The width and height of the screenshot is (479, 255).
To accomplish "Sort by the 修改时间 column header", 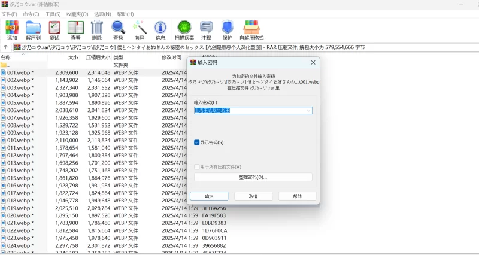I will pyautogui.click(x=173, y=57).
